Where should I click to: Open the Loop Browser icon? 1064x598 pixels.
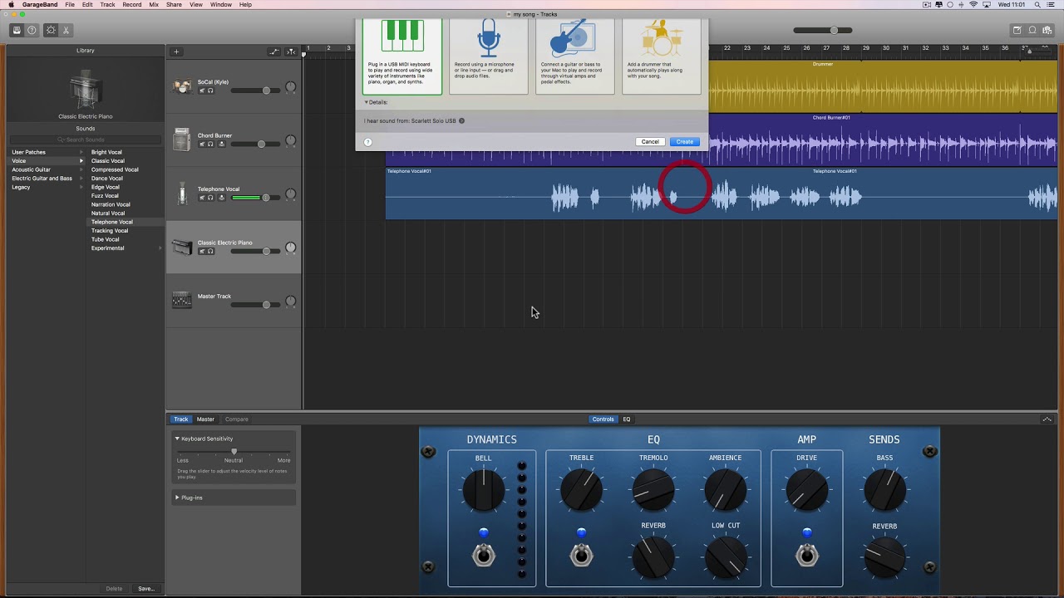[1032, 30]
